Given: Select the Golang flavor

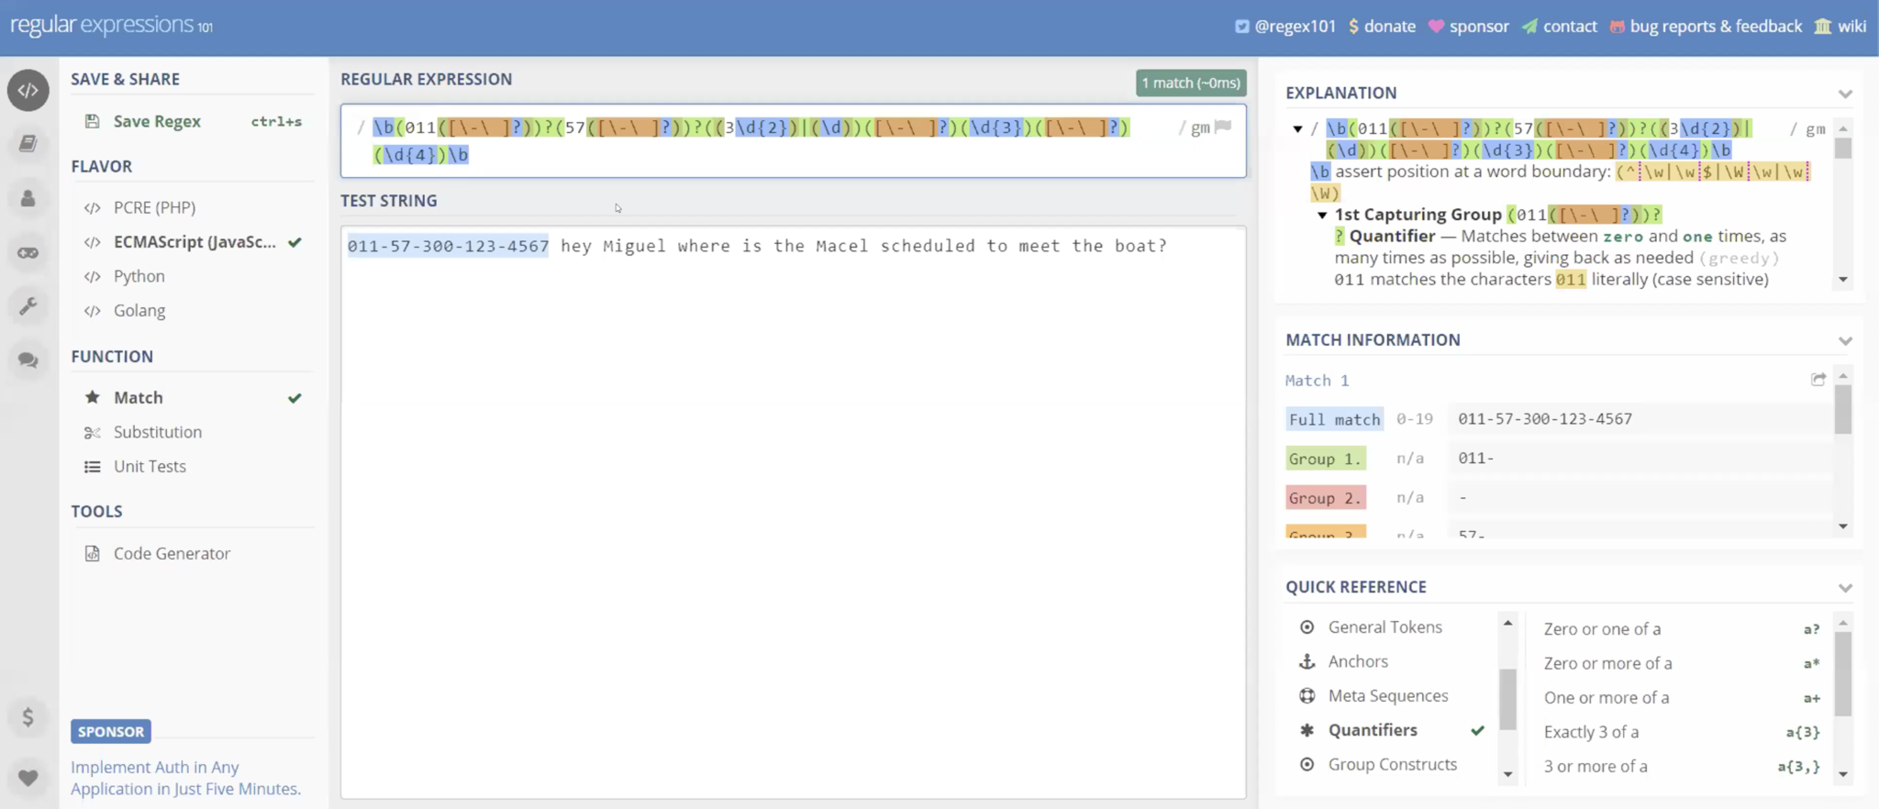Looking at the screenshot, I should tap(139, 310).
